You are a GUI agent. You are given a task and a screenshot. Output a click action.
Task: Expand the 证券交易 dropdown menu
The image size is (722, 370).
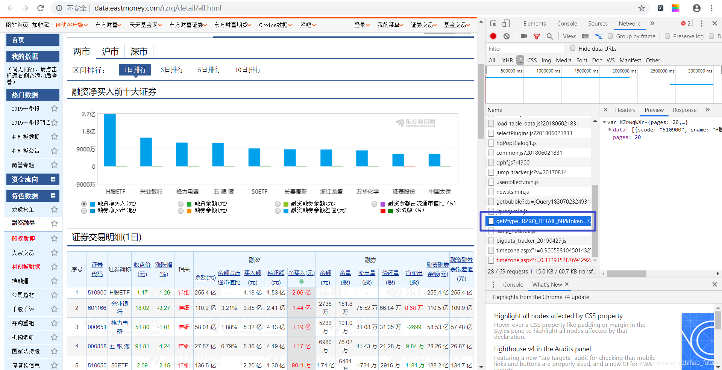(x=424, y=25)
